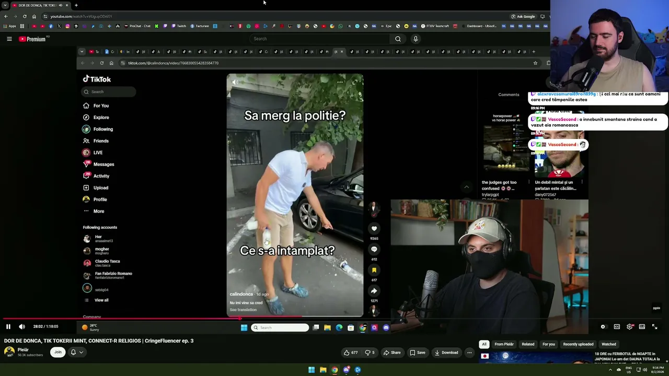
Task: Select the Recently uploaded filter chip
Action: tap(578, 344)
